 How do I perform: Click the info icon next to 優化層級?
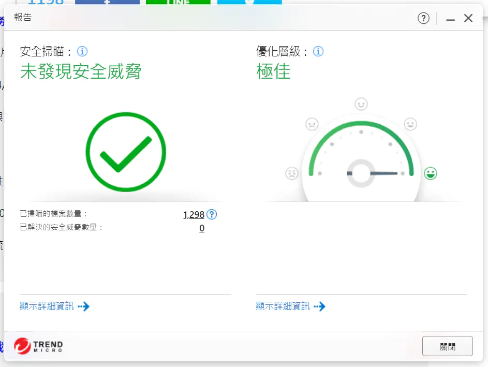coord(318,51)
